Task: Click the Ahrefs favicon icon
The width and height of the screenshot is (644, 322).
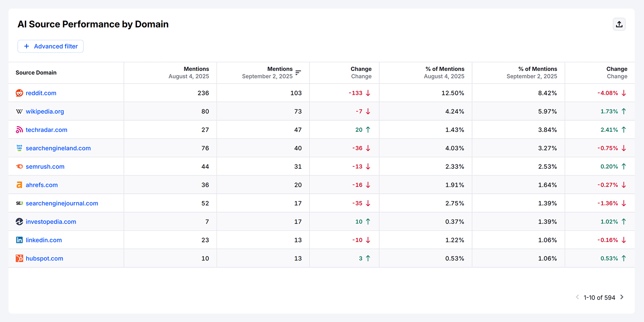Action: [x=19, y=185]
